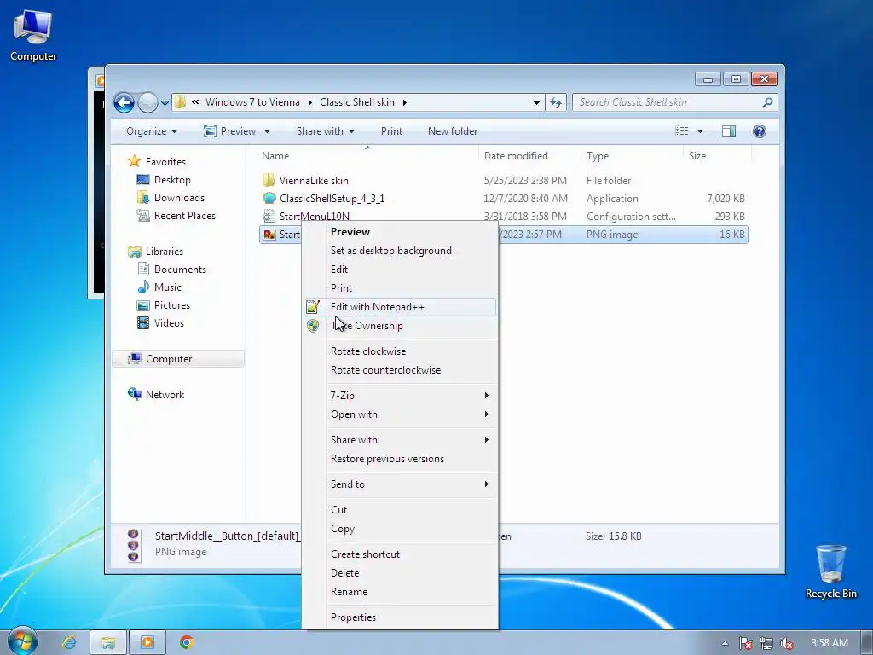The height and width of the screenshot is (655, 873).
Task: Sort by the Date modified column header
Action: [x=529, y=156]
